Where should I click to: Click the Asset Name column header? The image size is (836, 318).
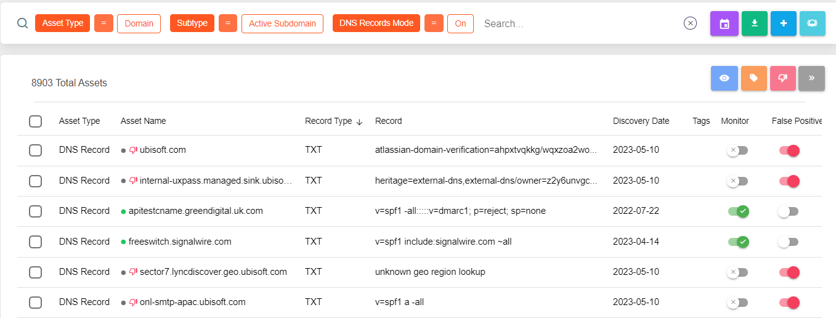(143, 121)
